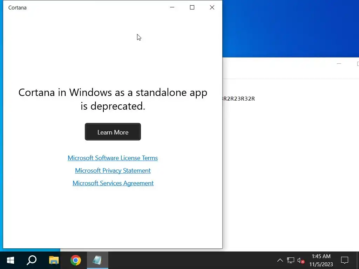
Task: Click the Learn More button
Action: pyautogui.click(x=113, y=132)
